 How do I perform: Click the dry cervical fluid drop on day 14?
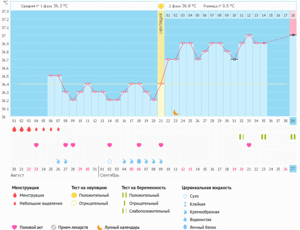109,161
